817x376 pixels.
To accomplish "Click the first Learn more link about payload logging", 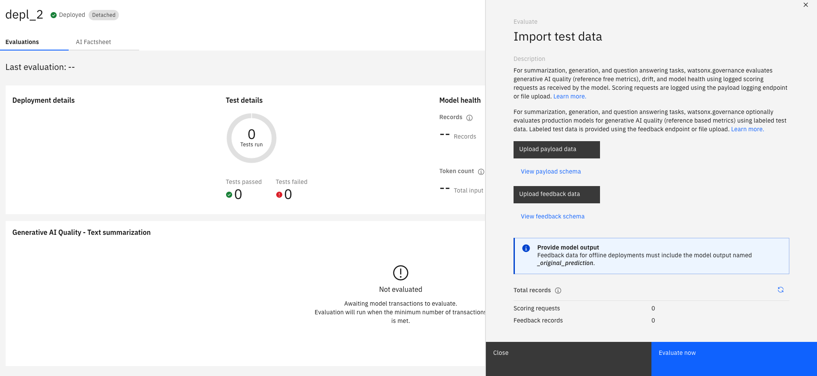I will tap(570, 96).
